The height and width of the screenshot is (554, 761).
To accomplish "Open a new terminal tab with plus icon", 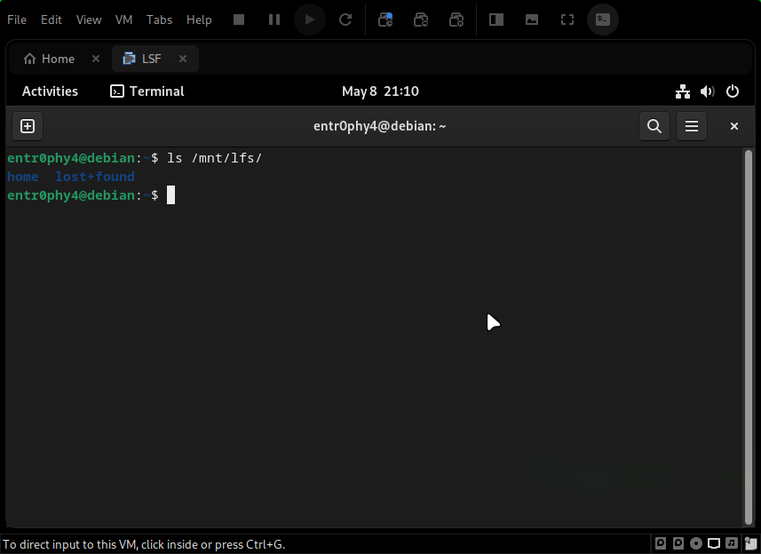I will 28,126.
